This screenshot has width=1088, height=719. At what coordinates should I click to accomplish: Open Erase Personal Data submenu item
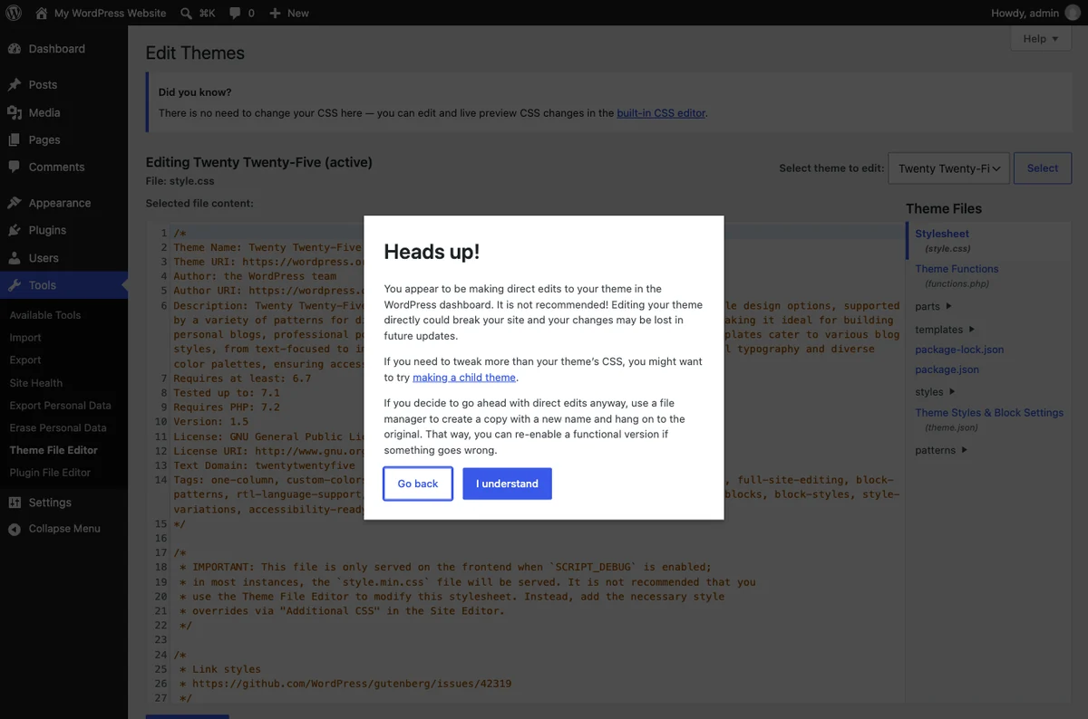point(58,427)
